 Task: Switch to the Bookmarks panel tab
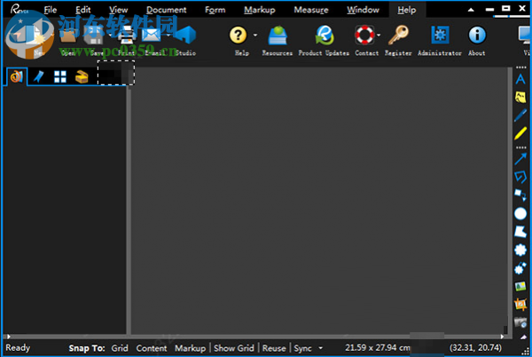click(x=39, y=76)
